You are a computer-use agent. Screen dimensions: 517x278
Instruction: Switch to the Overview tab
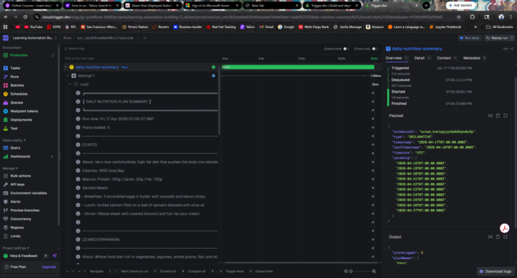click(x=396, y=58)
